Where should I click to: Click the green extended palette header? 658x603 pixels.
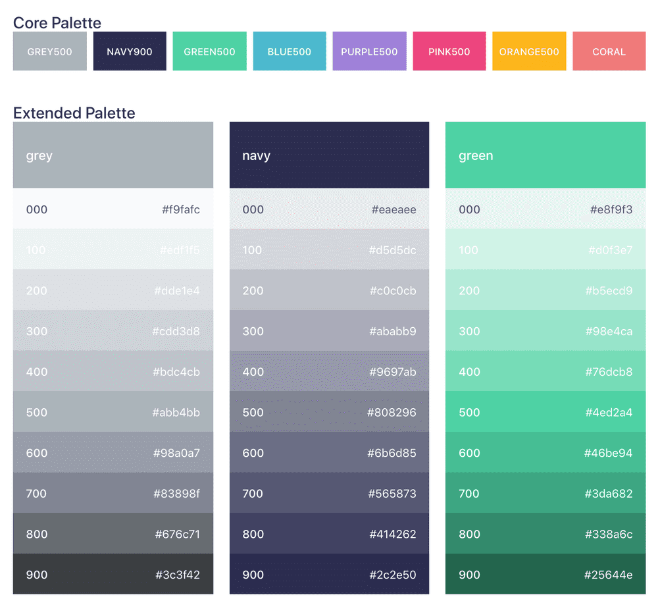pos(545,155)
